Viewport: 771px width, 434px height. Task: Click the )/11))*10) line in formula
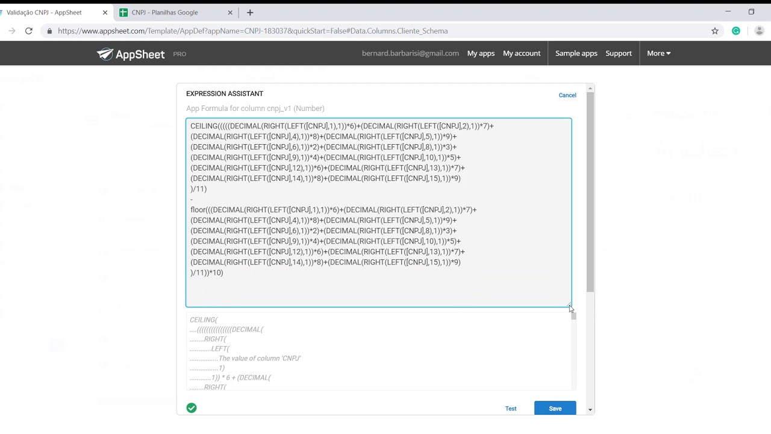207,272
